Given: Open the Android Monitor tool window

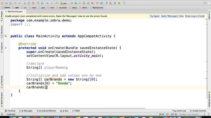Looking at the screenshot, I should (46, 111).
